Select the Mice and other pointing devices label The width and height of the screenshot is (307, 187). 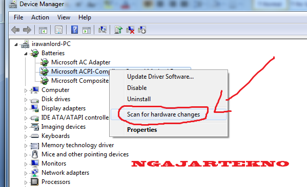coord(85,154)
